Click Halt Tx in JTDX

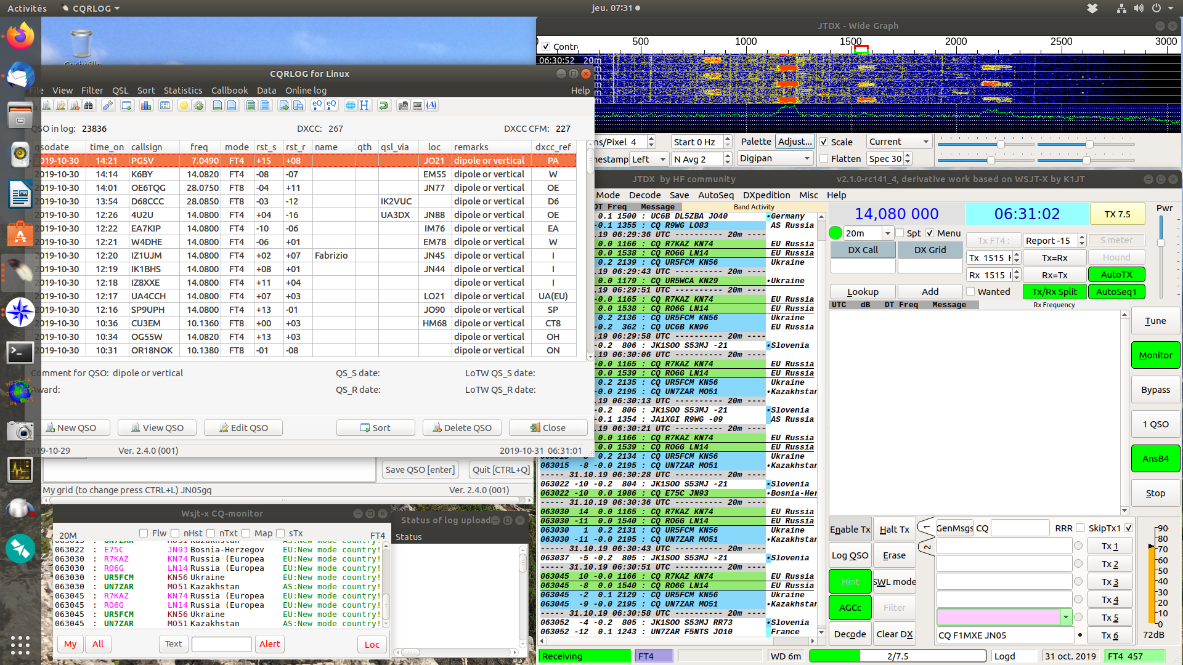[x=894, y=529]
